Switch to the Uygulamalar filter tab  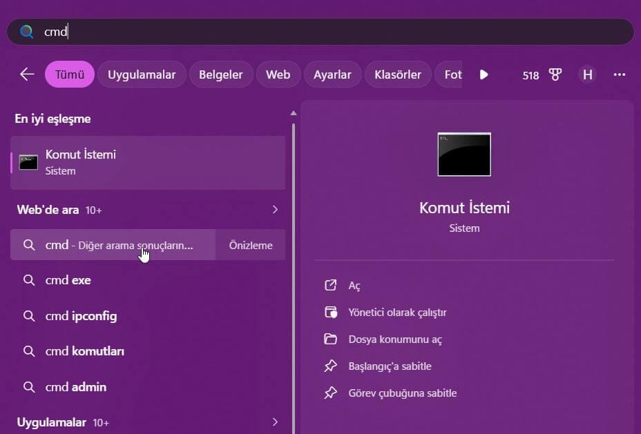tap(142, 74)
